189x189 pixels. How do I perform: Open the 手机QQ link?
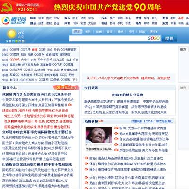click(x=38, y=75)
